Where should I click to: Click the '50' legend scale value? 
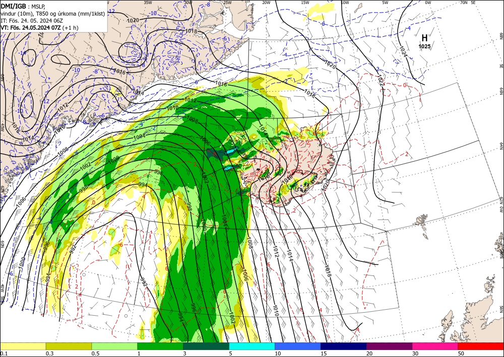click(461, 353)
